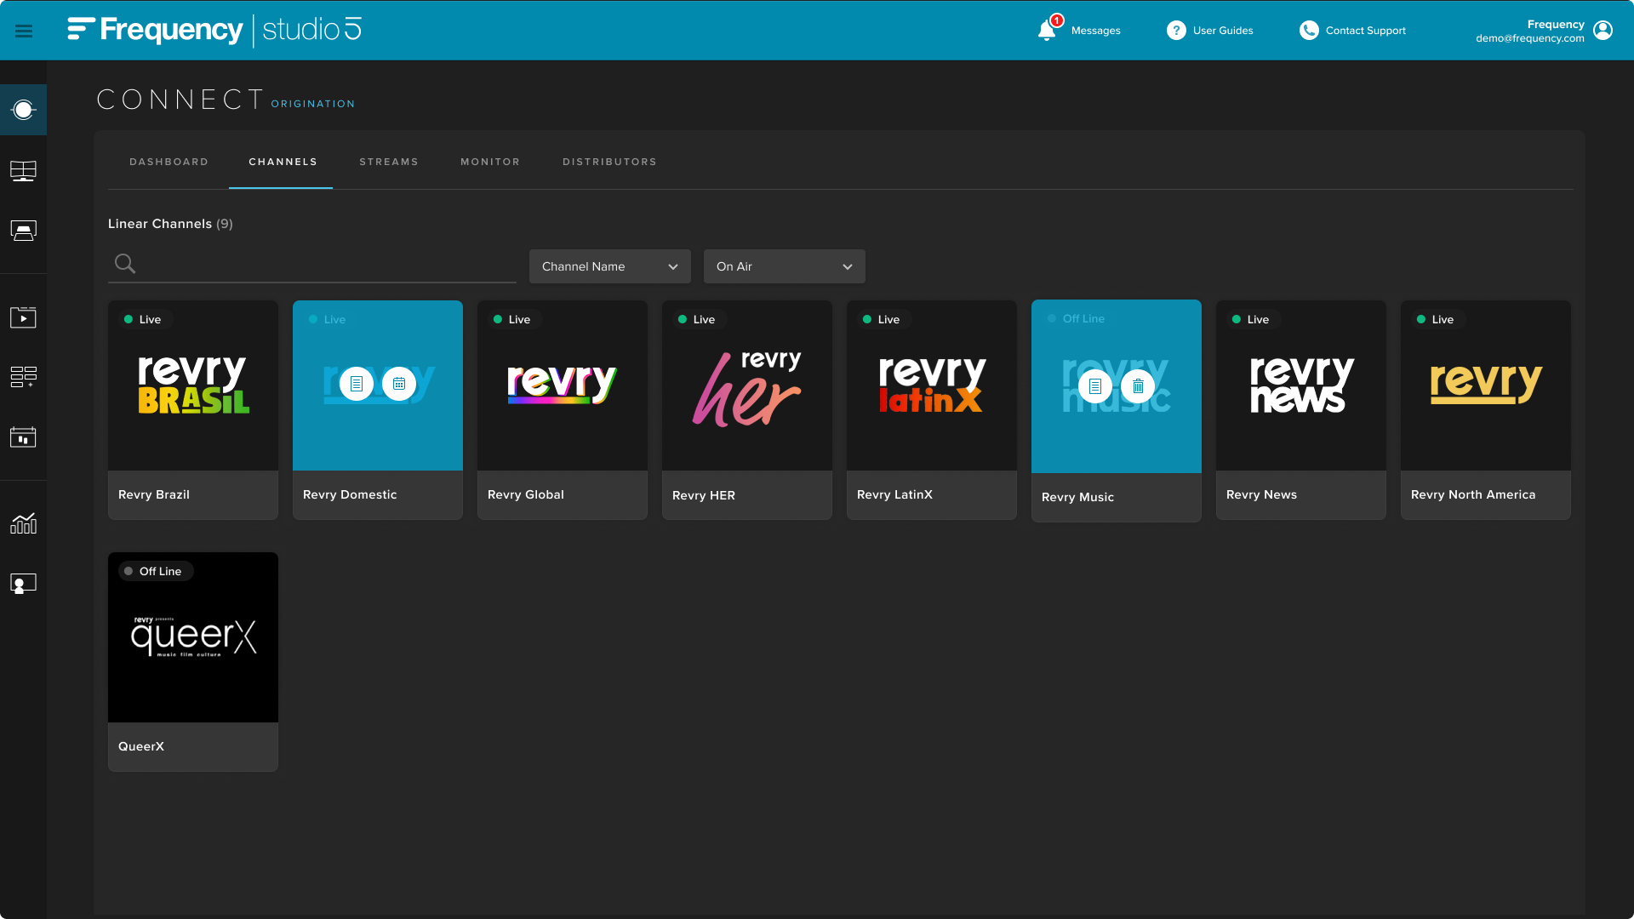
Task: Open the Revry LatinX channel thumbnail
Action: click(932, 385)
